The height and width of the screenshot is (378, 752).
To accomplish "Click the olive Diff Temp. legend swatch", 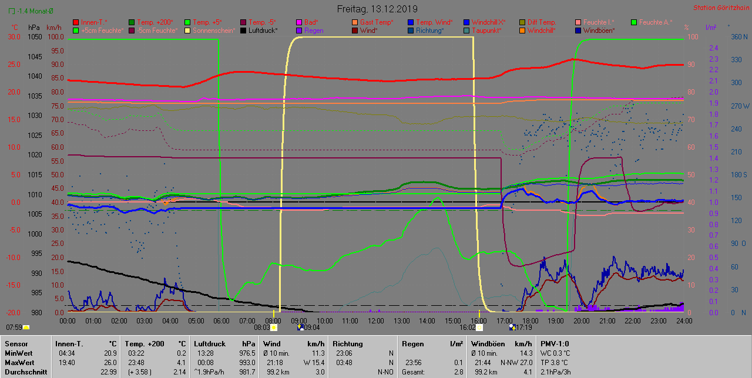I will tap(523, 22).
